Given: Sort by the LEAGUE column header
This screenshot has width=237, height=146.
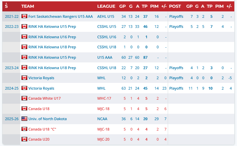Looking at the screenshot, I should pos(106,6).
